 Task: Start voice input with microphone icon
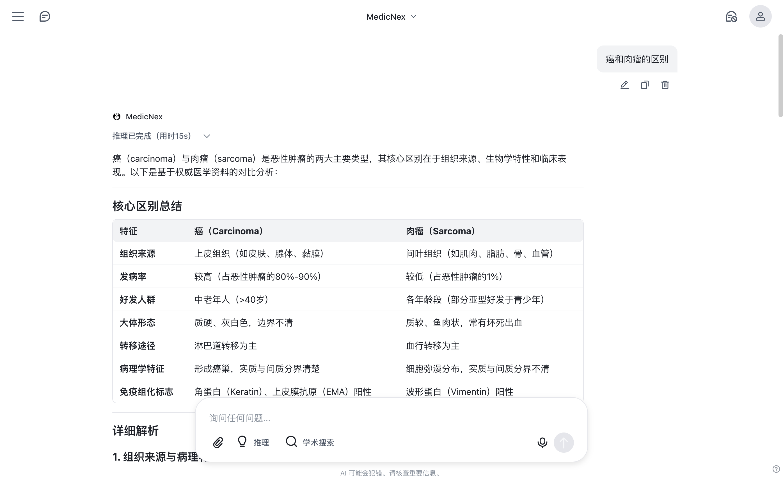542,442
